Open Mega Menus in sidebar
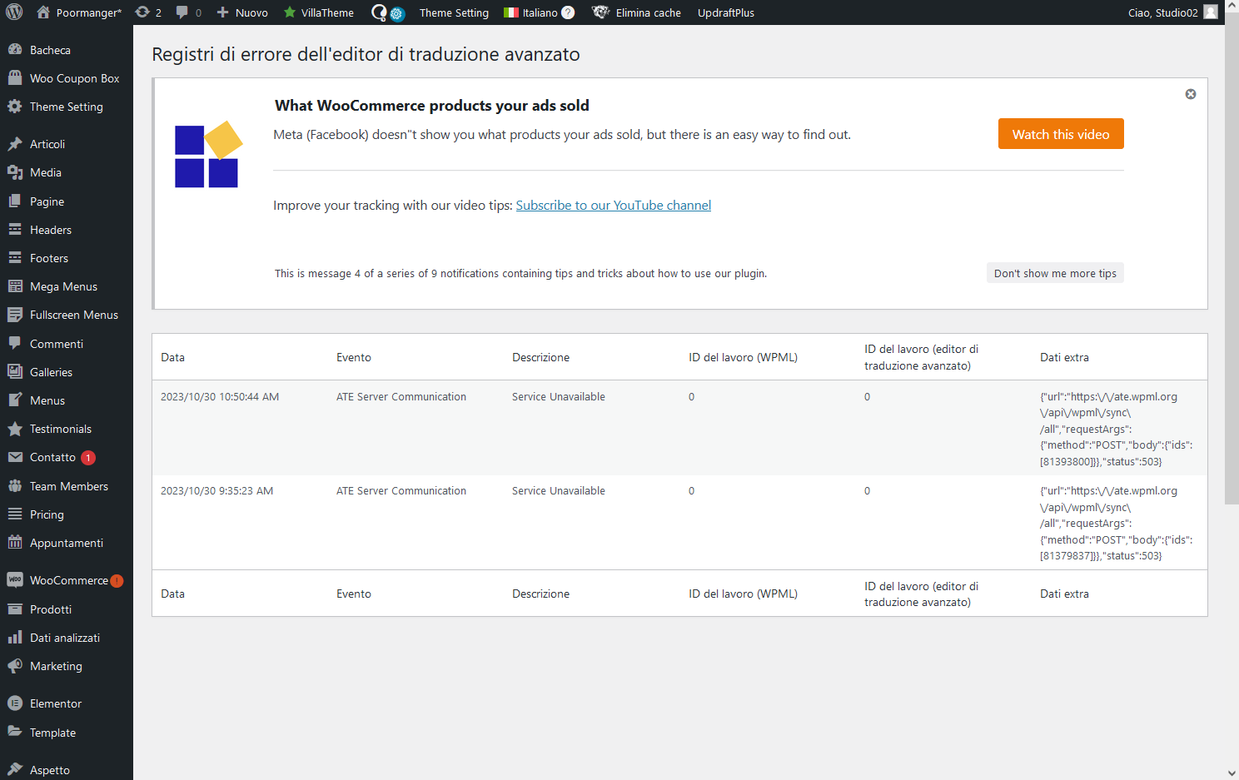 [x=67, y=286]
